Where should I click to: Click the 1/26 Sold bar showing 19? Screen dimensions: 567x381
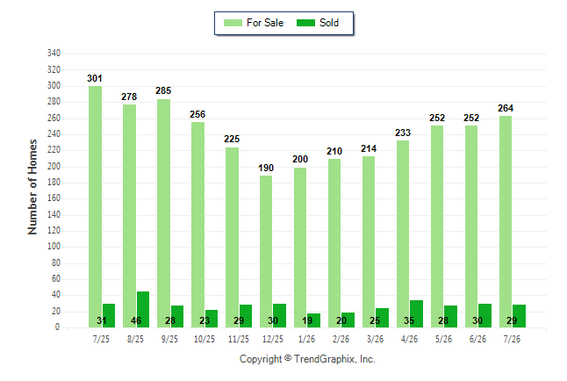click(313, 320)
